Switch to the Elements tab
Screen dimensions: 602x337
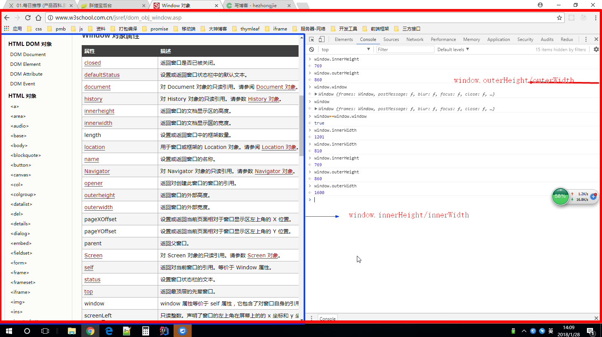[344, 39]
